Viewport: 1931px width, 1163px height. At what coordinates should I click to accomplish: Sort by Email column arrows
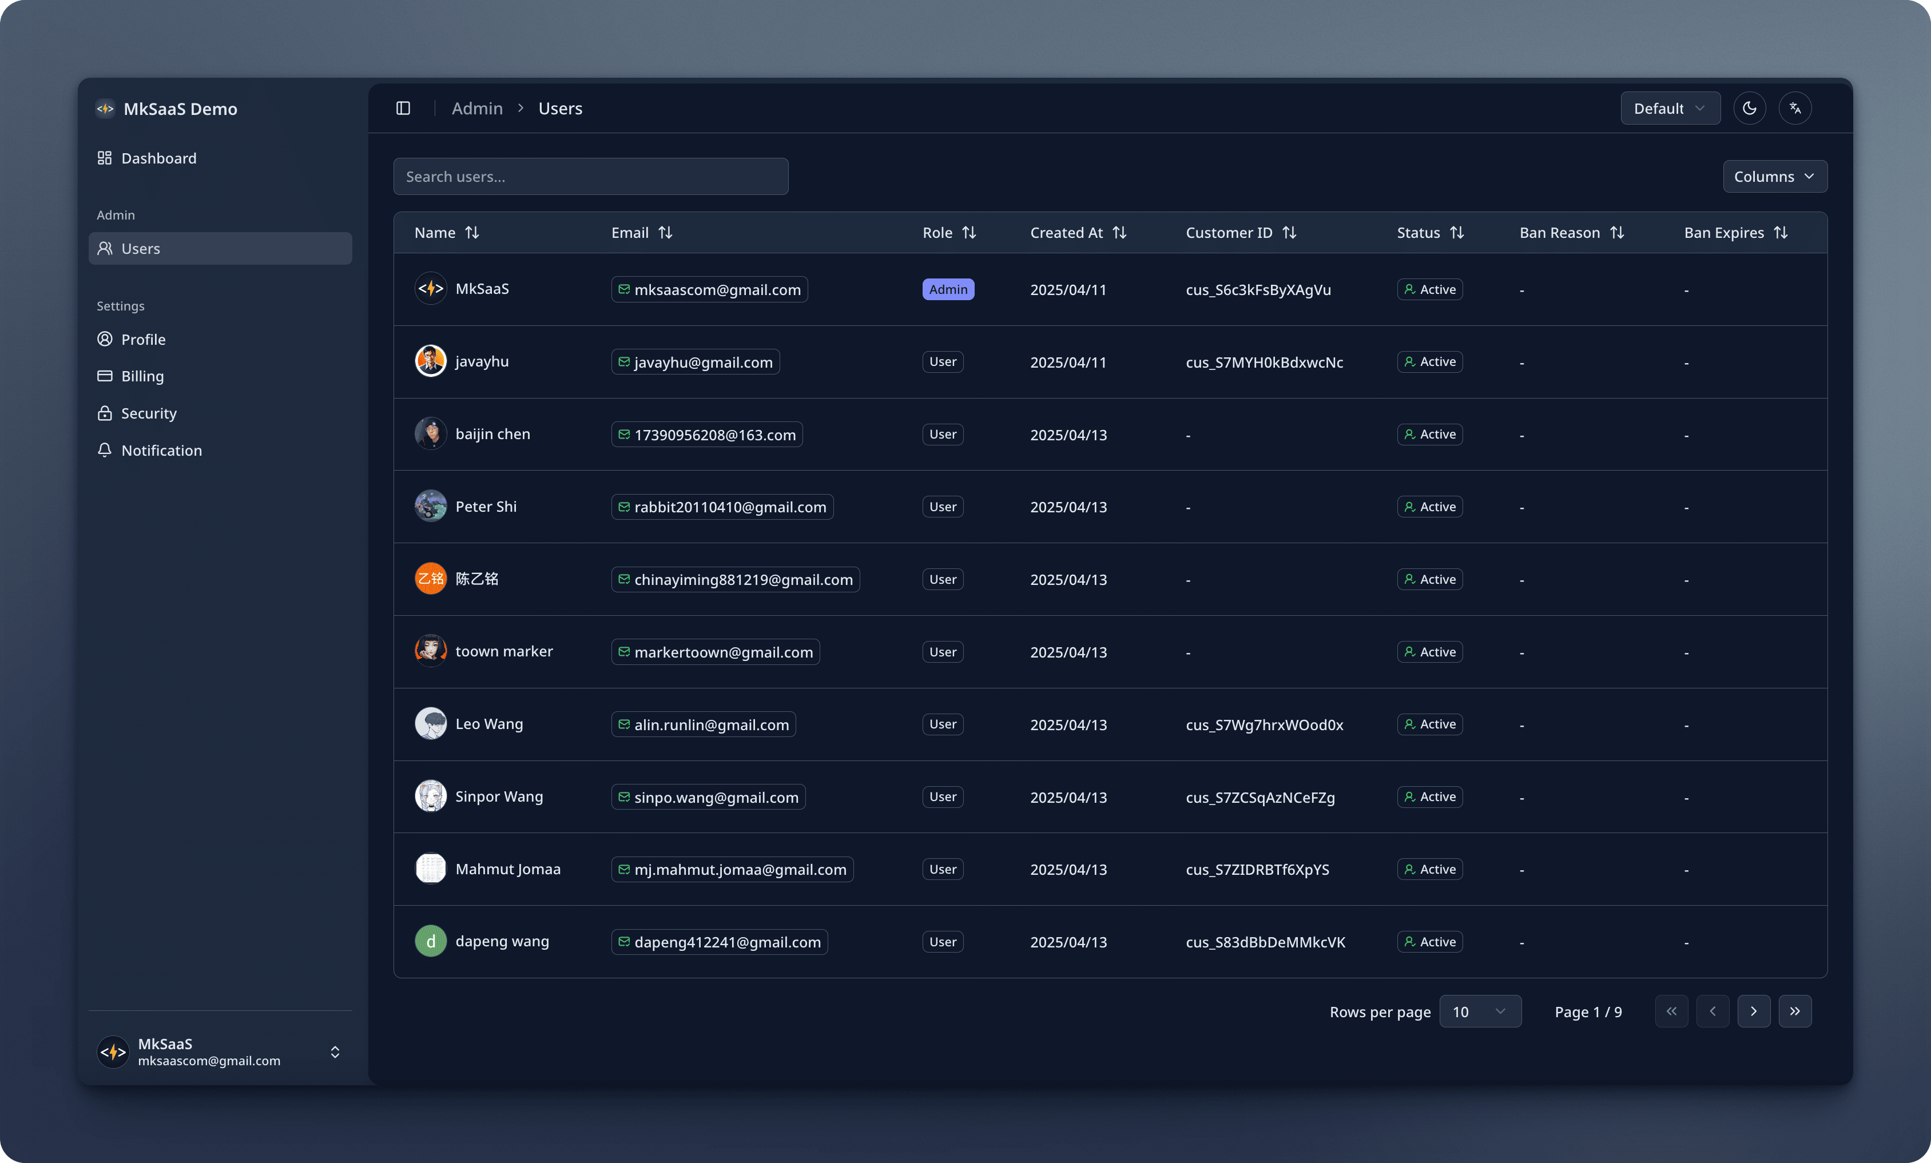click(x=665, y=233)
